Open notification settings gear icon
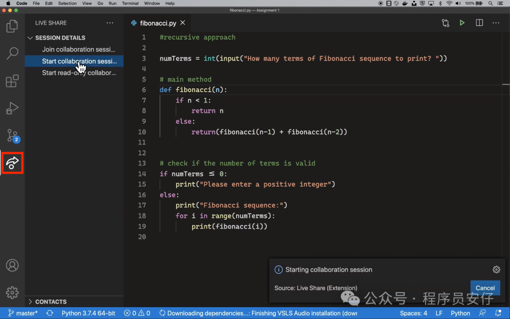The width and height of the screenshot is (510, 319). coord(496,269)
